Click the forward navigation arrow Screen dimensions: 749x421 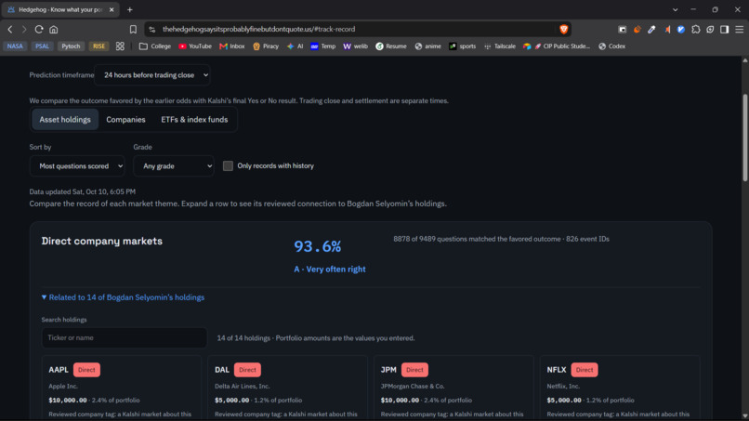[24, 29]
